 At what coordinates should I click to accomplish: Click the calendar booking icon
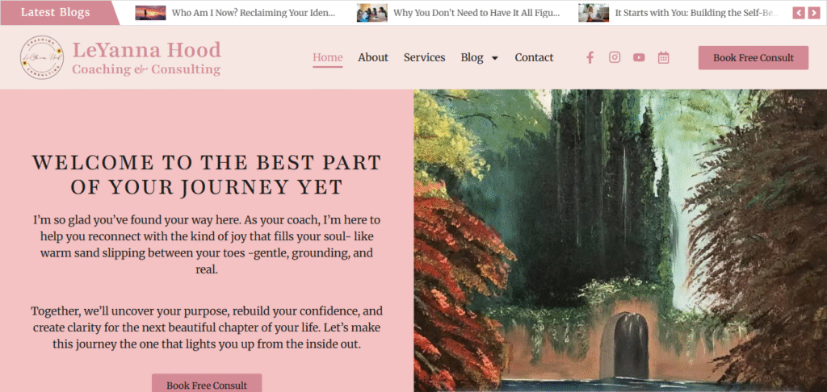[x=664, y=57]
